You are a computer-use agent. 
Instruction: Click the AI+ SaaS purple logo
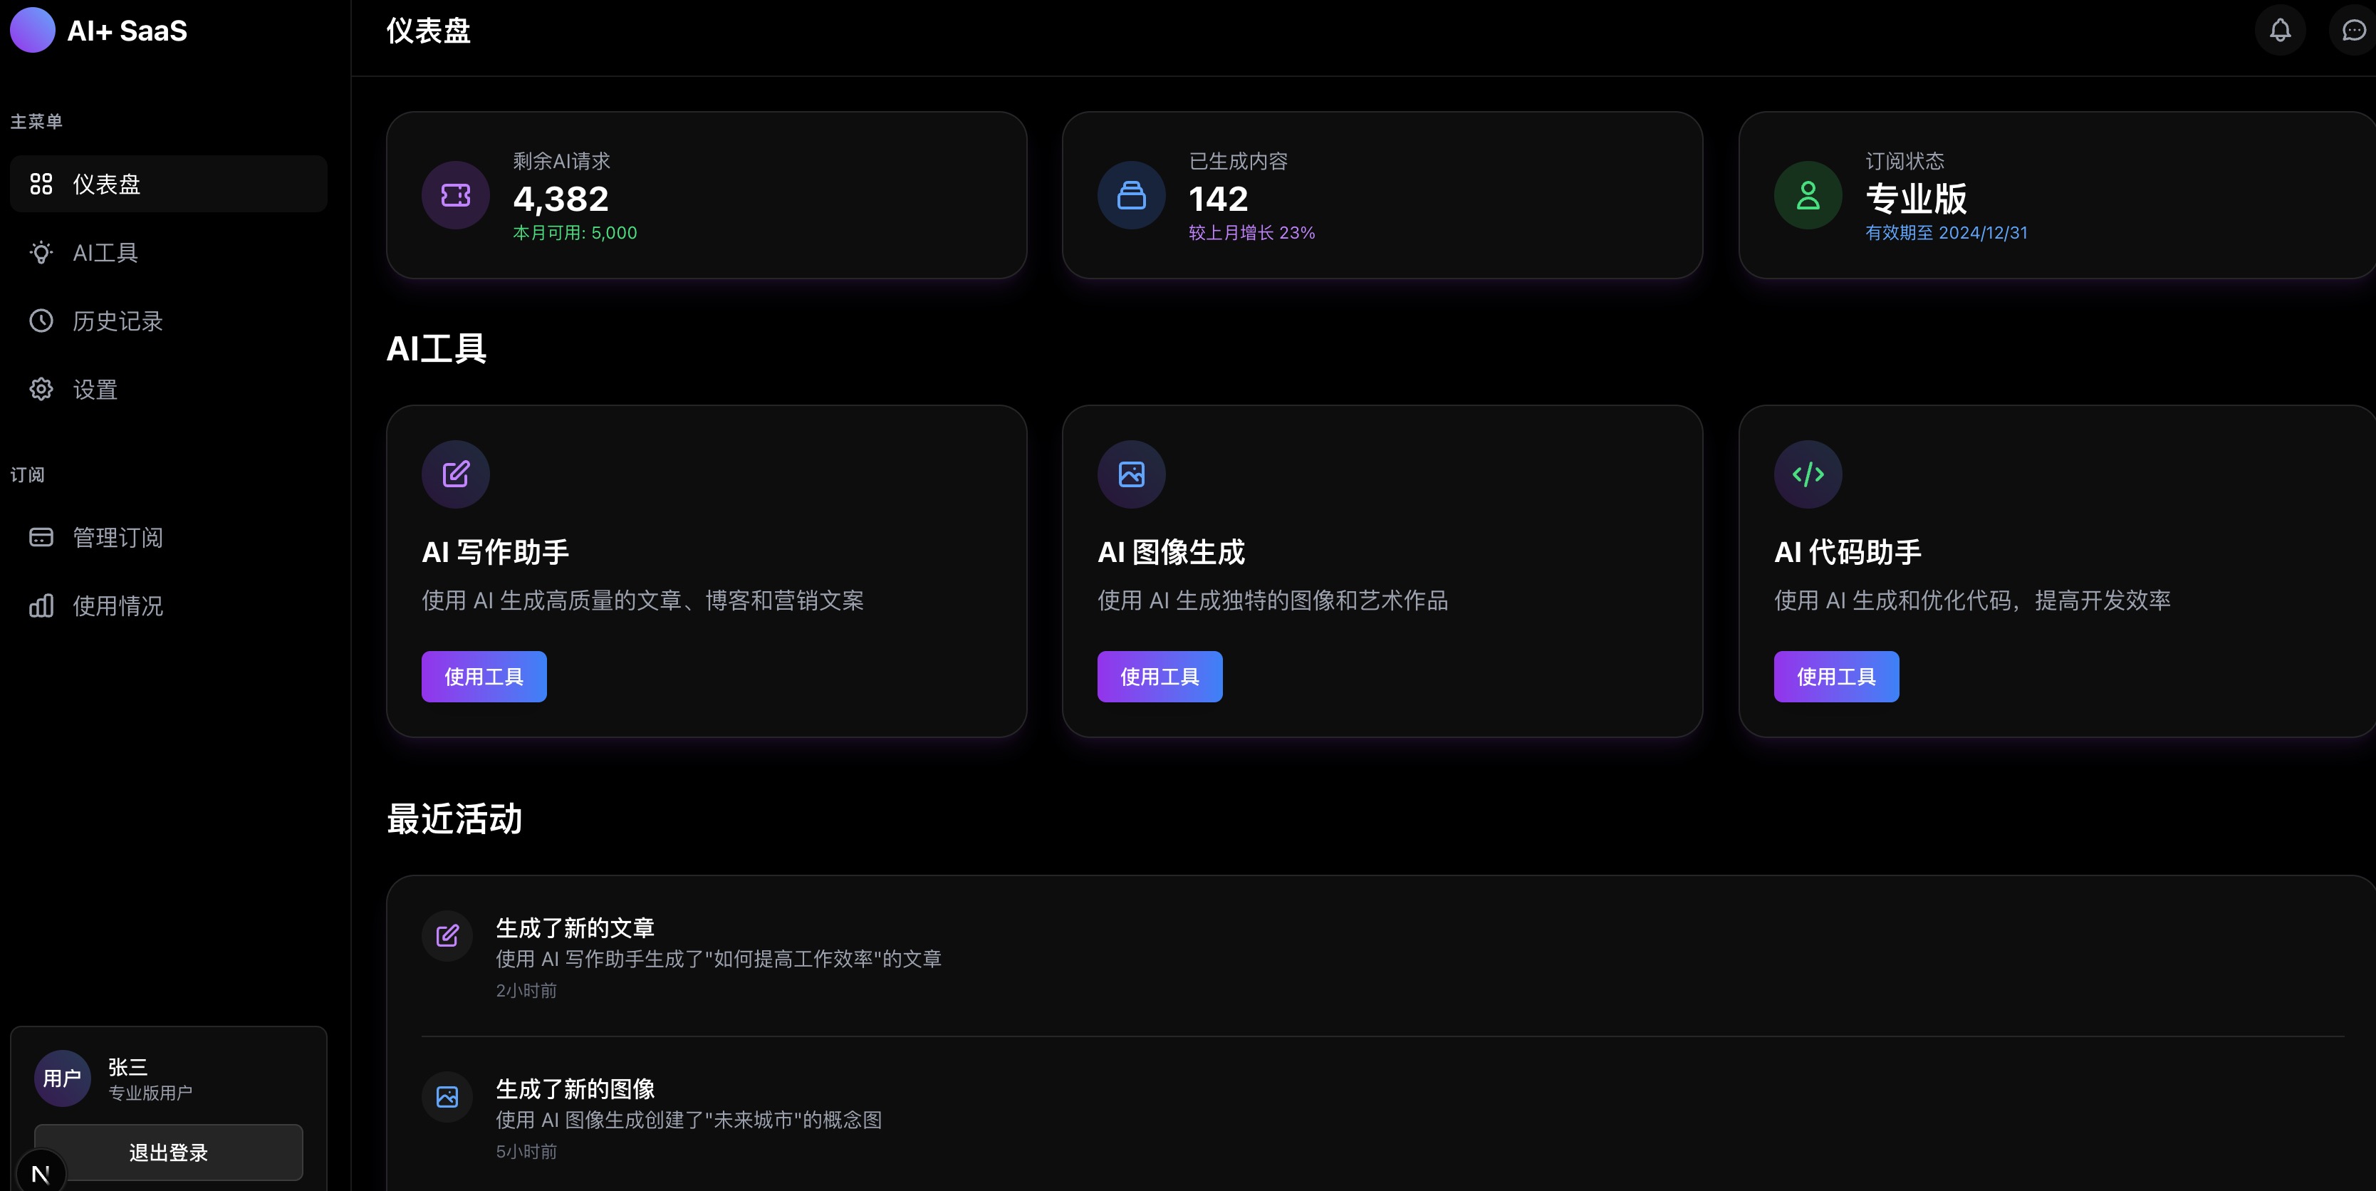pyautogui.click(x=32, y=31)
